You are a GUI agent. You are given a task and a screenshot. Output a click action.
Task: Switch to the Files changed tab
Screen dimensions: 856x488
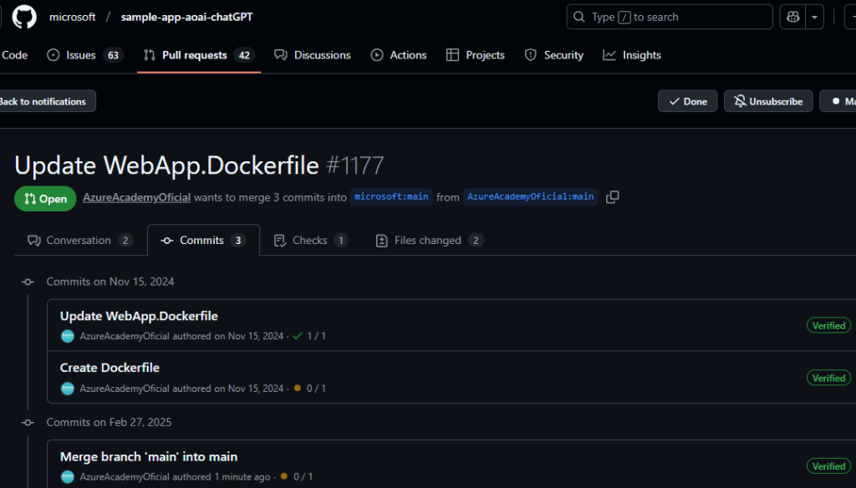[x=427, y=241]
